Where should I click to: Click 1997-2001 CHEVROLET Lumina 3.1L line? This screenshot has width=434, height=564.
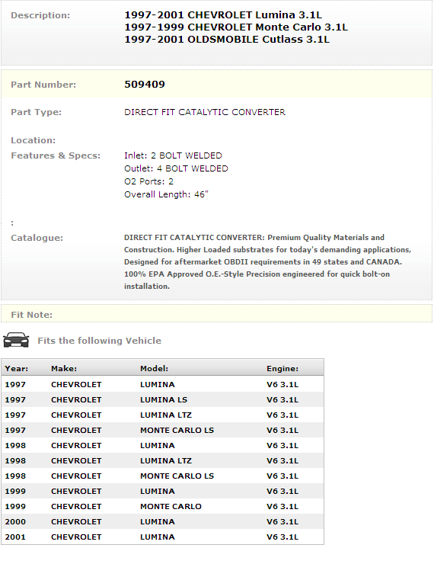(x=223, y=15)
